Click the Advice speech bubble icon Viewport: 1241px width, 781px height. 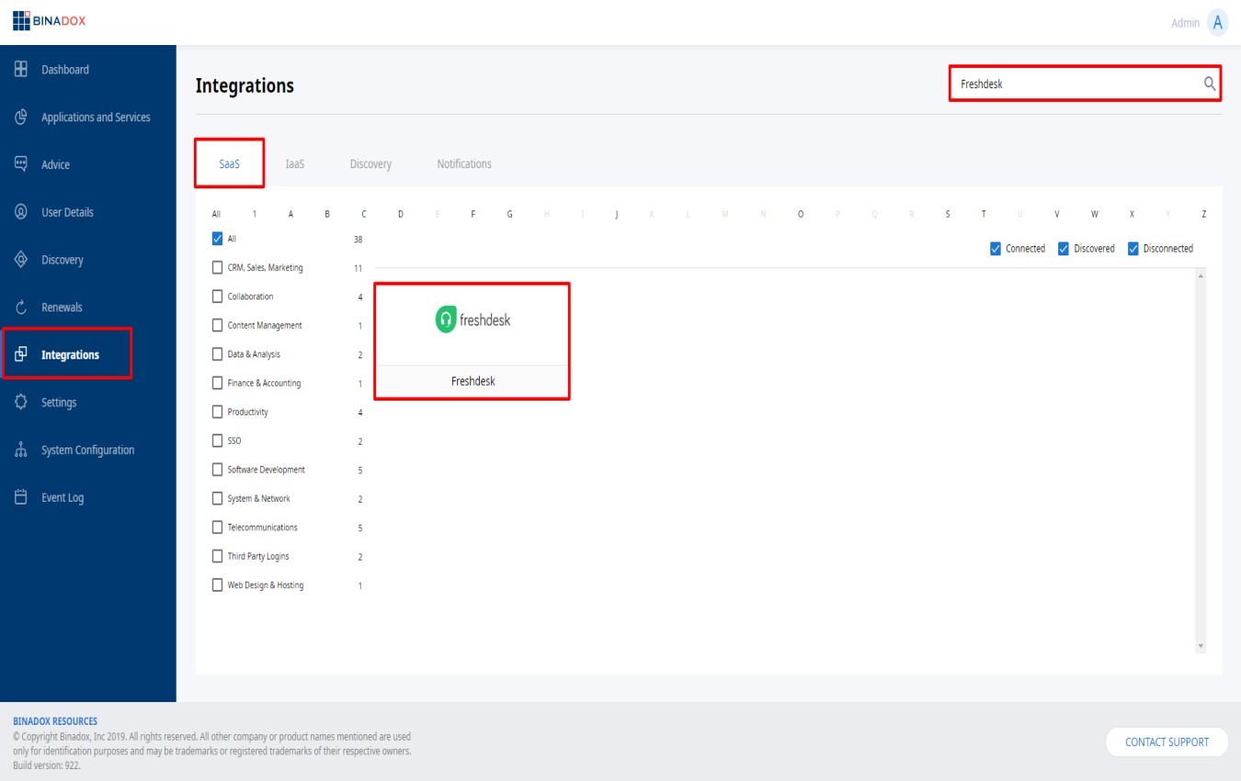21,164
